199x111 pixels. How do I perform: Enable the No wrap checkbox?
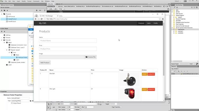tap(80, 107)
